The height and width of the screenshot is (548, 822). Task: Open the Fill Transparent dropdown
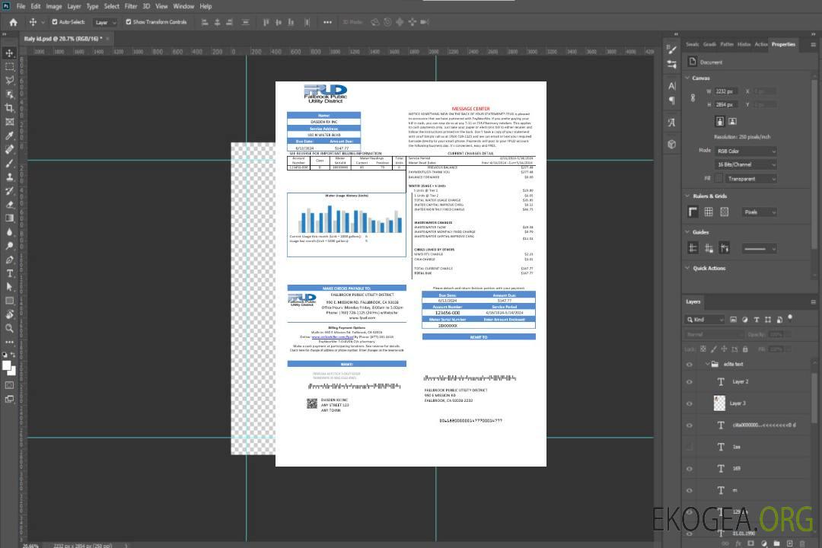[x=750, y=179]
